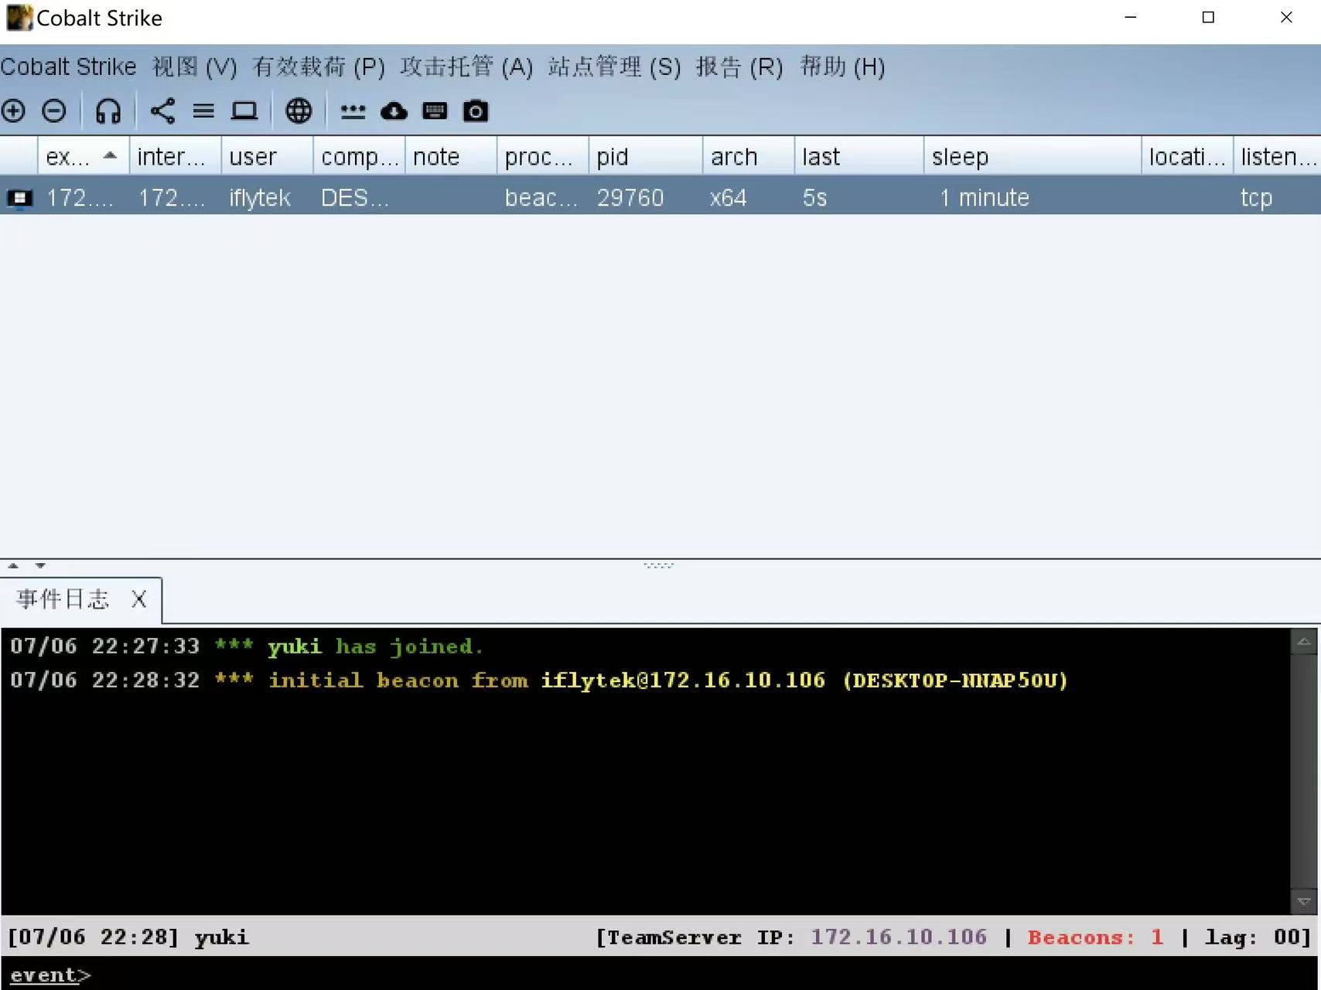Sort by the internal IP column header
The image size is (1321, 990).
[x=175, y=157]
